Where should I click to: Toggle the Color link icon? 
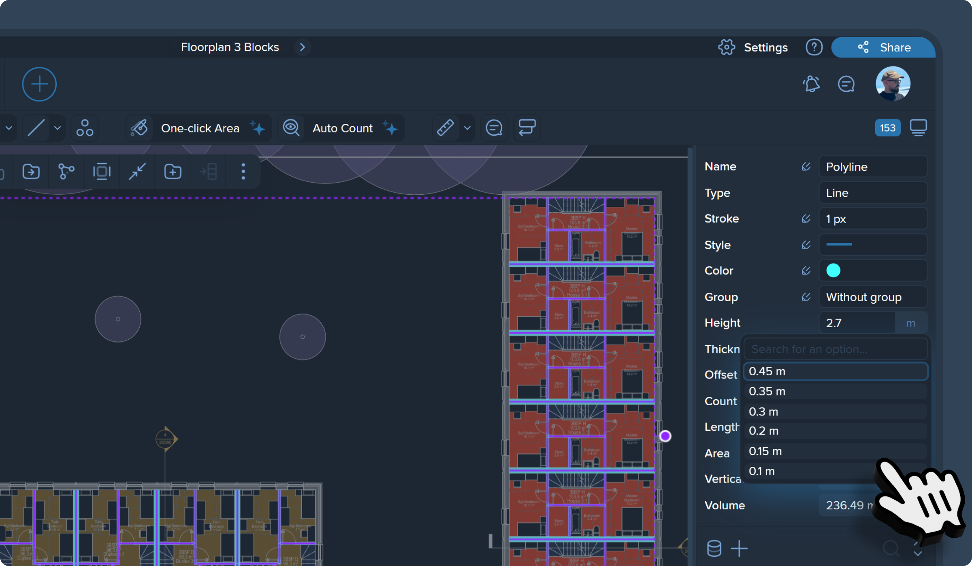pyautogui.click(x=806, y=270)
